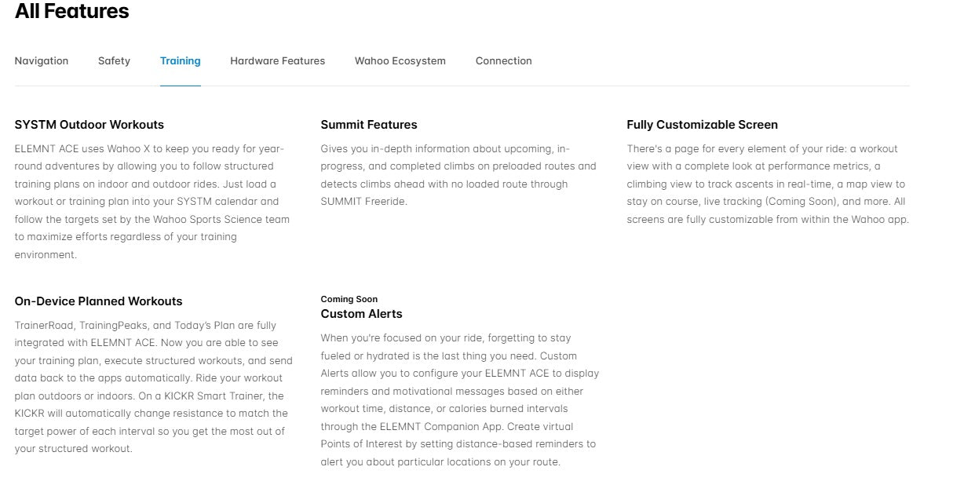Select the Custom Alerts heading
This screenshot has width=964, height=496.
[361, 314]
